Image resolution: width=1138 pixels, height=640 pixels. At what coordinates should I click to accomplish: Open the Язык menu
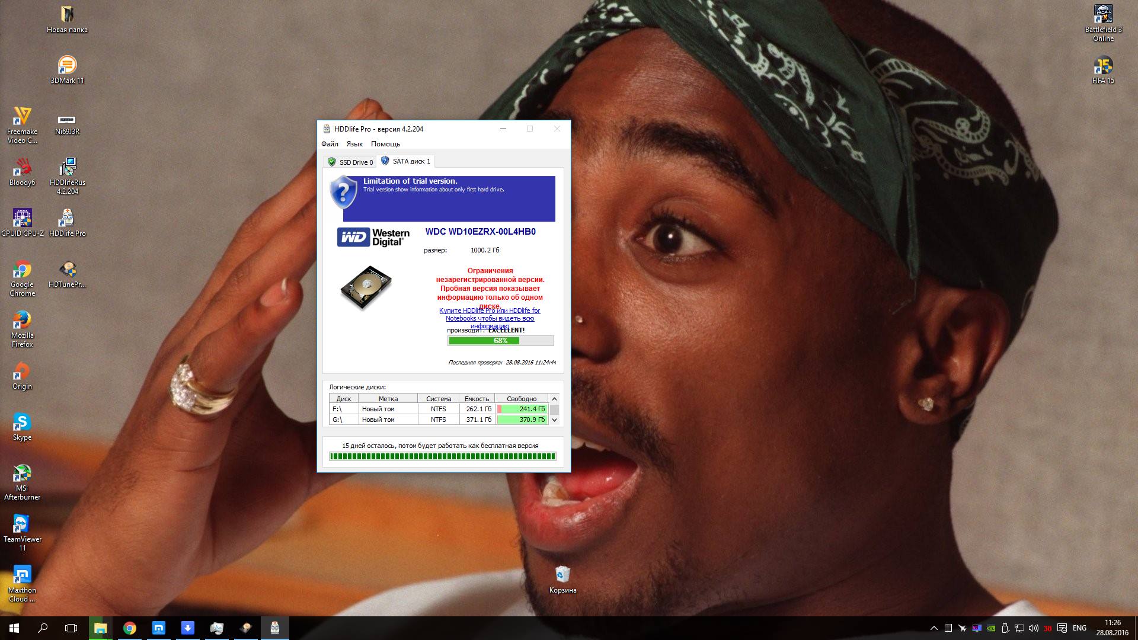354,144
